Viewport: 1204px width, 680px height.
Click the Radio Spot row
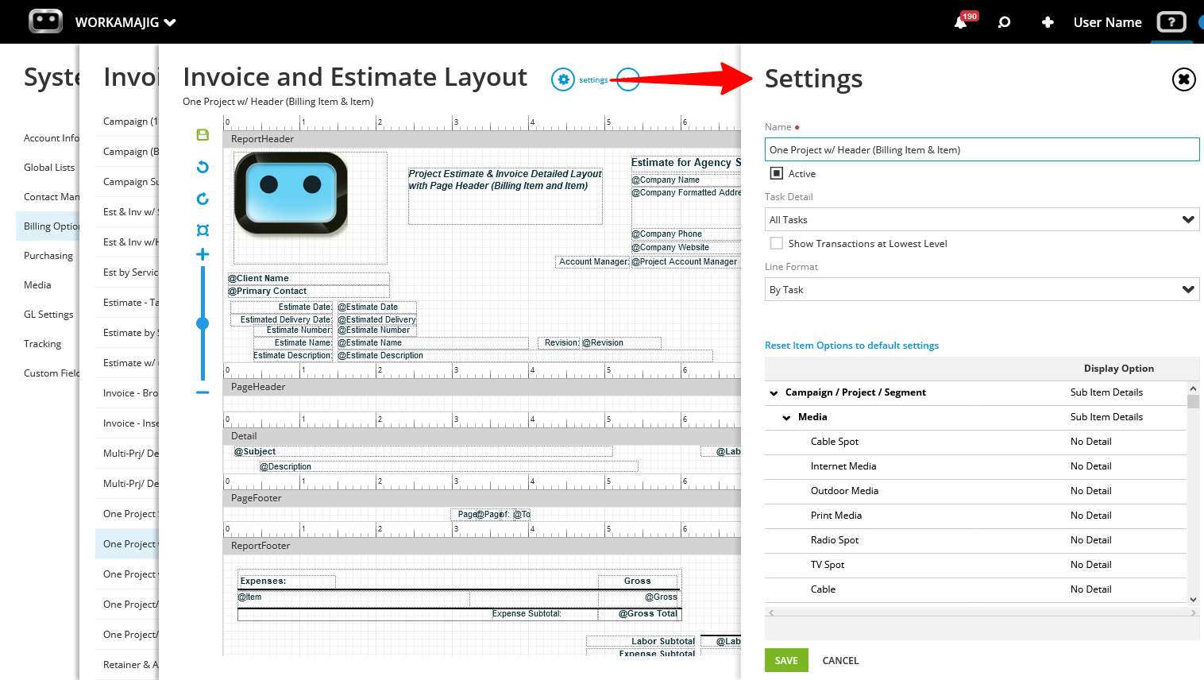coord(975,540)
